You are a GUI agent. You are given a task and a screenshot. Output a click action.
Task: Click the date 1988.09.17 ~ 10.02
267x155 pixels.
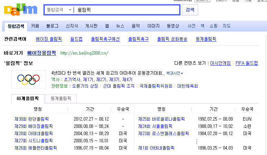[215, 126]
